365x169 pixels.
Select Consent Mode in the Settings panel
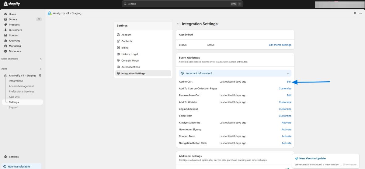pos(143,61)
